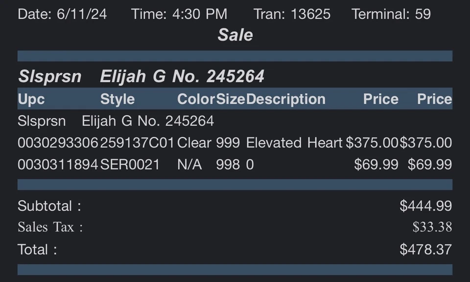
Task: Click style code SER0021
Action: (x=130, y=165)
